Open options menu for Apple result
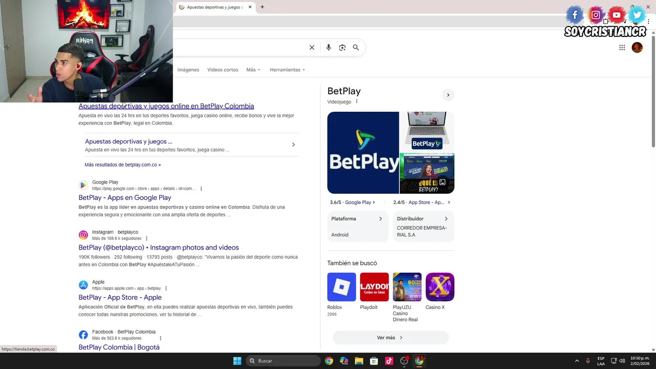This screenshot has height=369, width=656. click(x=166, y=289)
